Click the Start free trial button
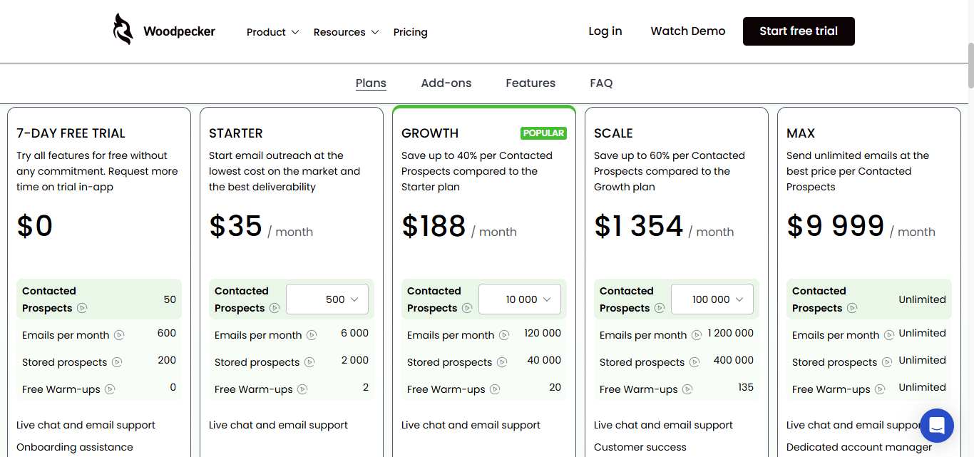The width and height of the screenshot is (974, 457). 799,31
